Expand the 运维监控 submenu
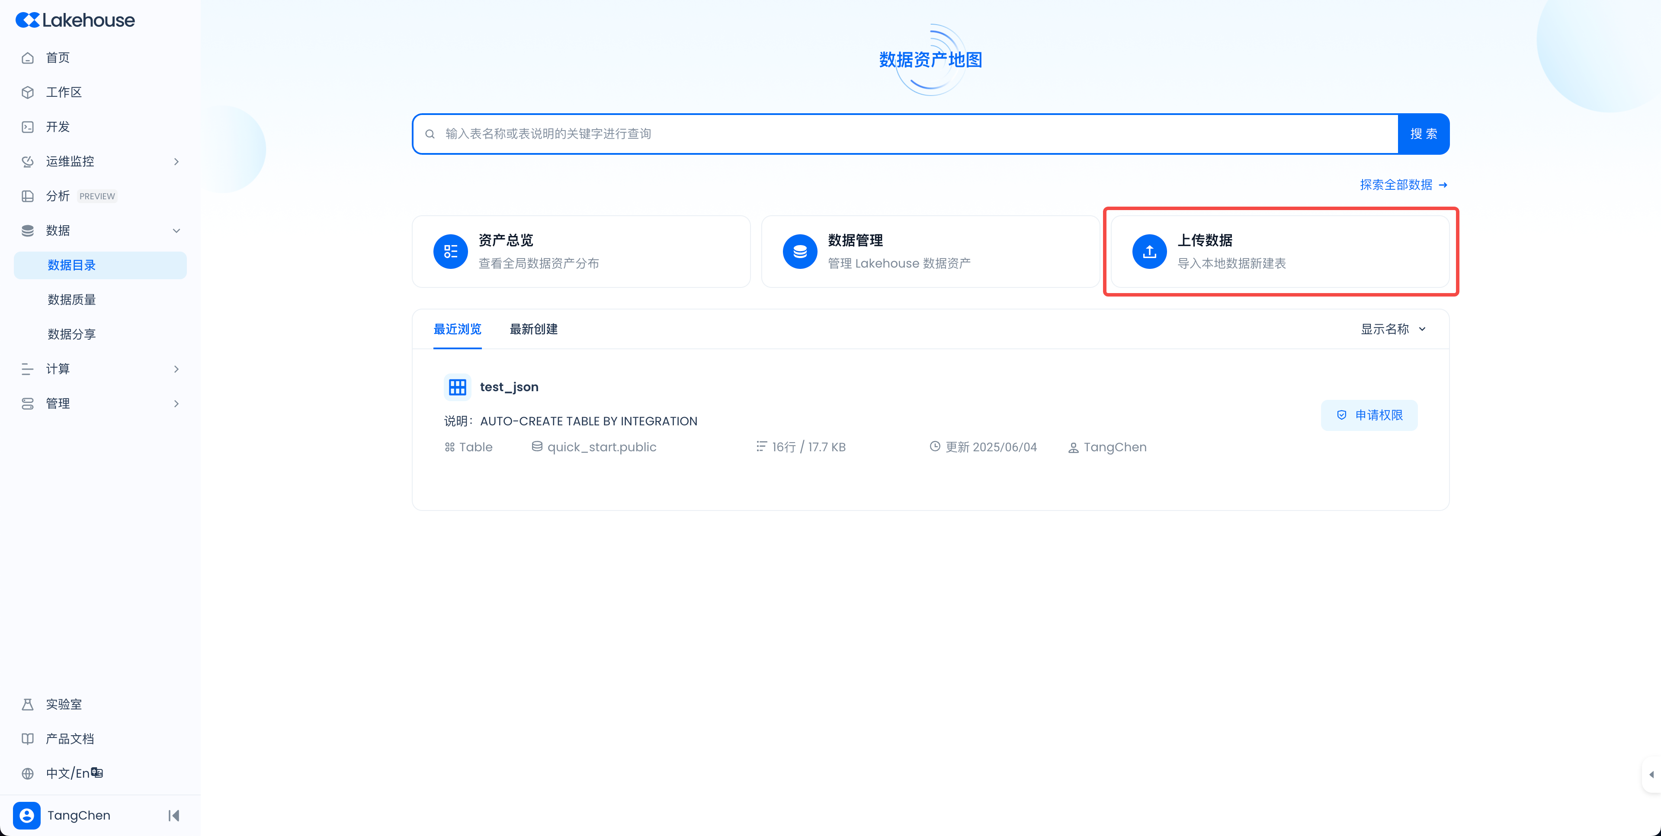Image resolution: width=1661 pixels, height=836 pixels. [x=176, y=161]
